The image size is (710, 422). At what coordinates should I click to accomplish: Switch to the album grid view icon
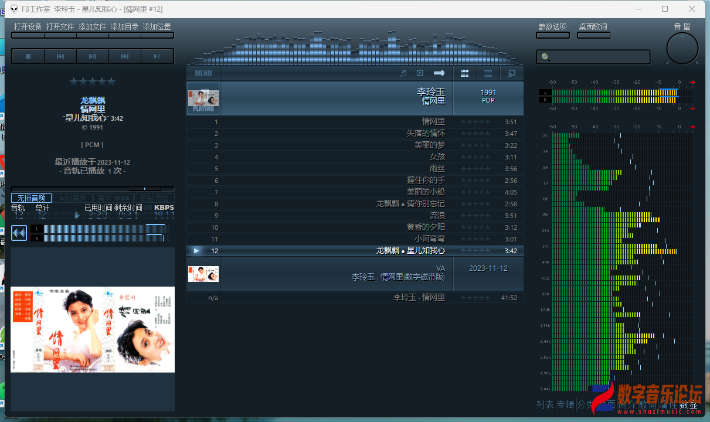(465, 73)
